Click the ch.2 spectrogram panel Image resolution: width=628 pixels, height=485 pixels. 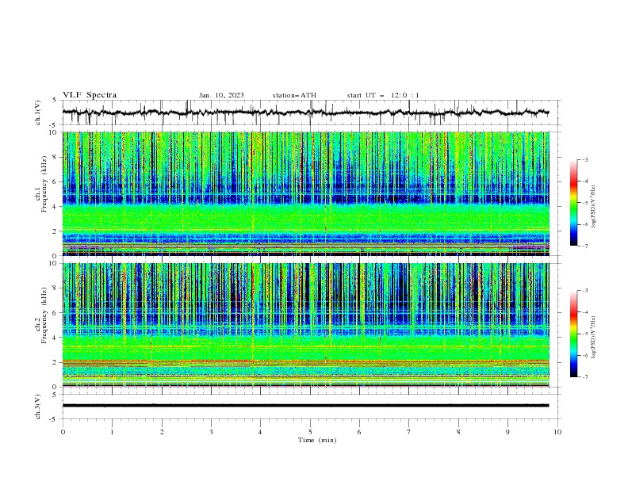[305, 325]
